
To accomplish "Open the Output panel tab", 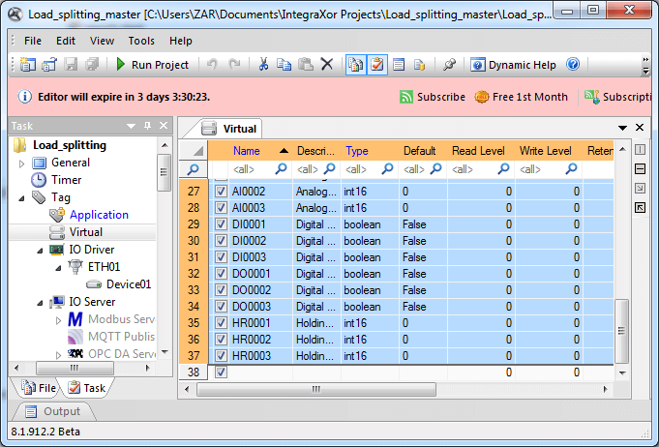I will point(52,411).
